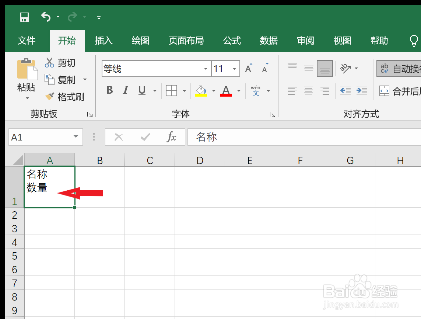The height and width of the screenshot is (319, 421).
Task: Select the 开始 Home tab
Action: pos(67,41)
